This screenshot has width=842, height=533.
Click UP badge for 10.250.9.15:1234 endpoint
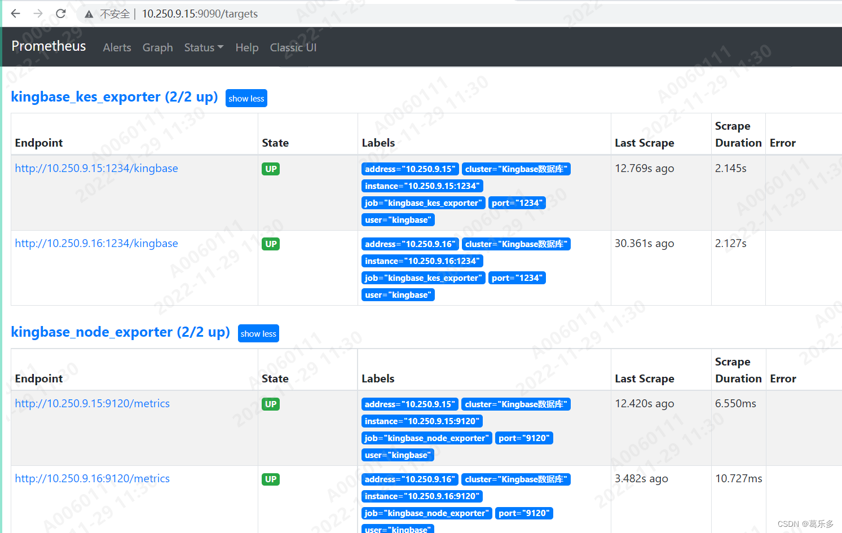(x=271, y=169)
